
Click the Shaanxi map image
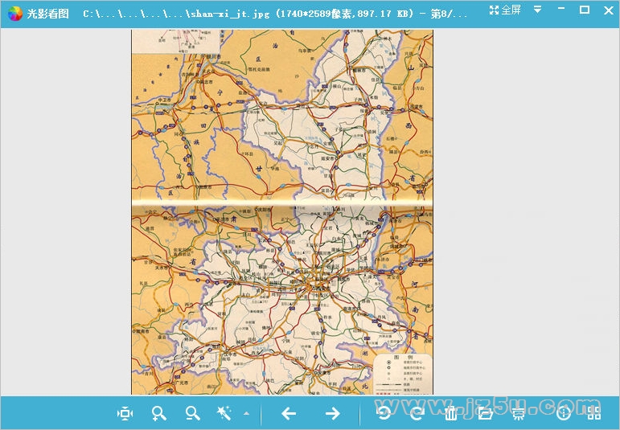[281, 212]
